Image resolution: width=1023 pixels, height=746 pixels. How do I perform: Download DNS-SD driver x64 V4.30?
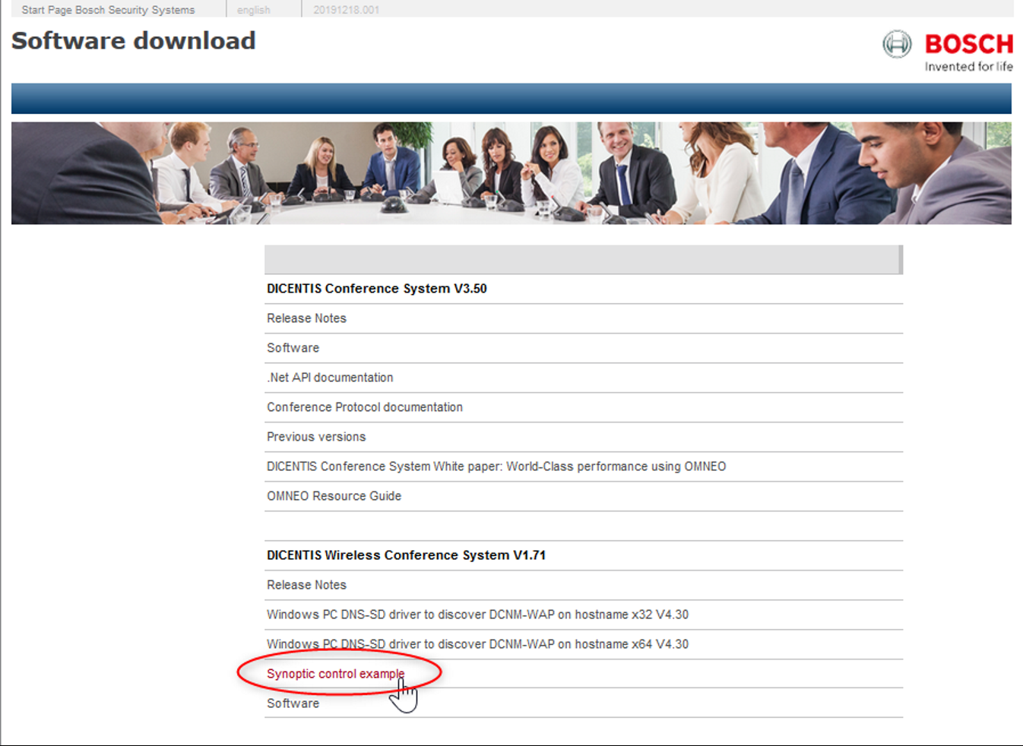coord(477,644)
